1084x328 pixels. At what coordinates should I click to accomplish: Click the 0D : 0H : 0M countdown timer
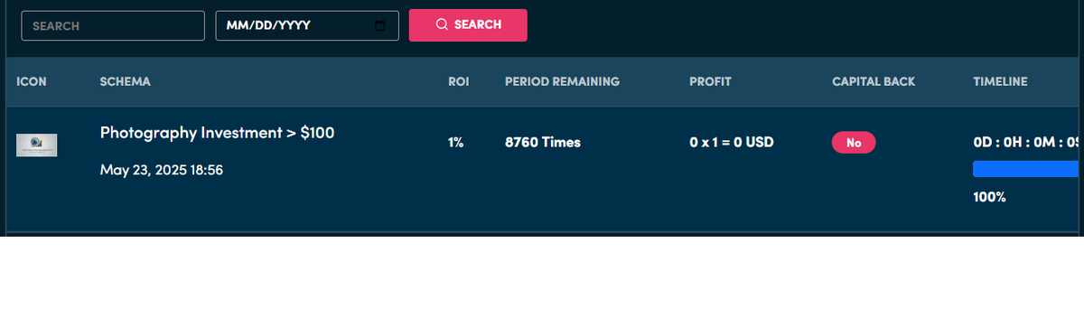tap(1028, 143)
